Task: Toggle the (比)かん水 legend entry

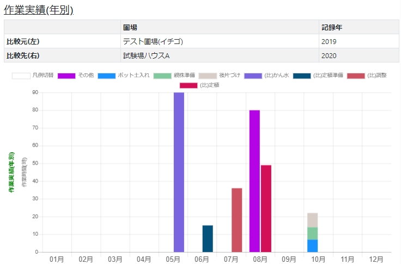Action: tap(253, 76)
